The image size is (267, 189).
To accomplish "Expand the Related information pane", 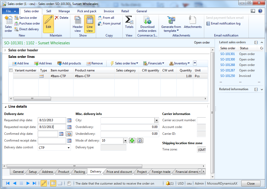I will pyautogui.click(x=262, y=89).
